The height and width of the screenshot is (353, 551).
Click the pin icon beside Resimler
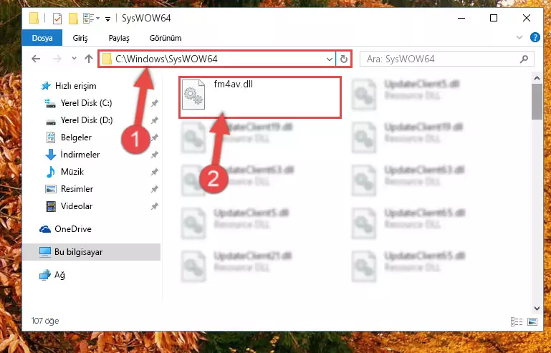[154, 189]
